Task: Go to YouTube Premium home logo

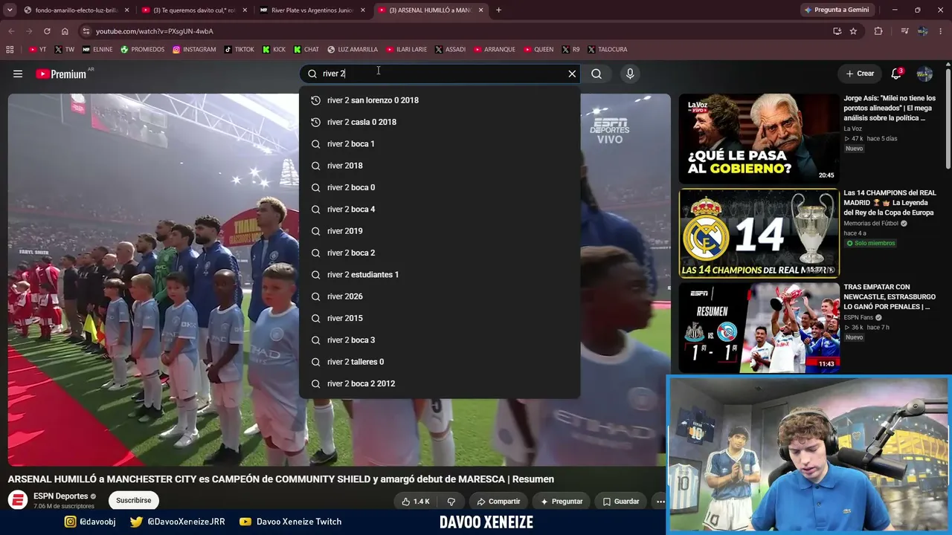Action: coord(62,74)
